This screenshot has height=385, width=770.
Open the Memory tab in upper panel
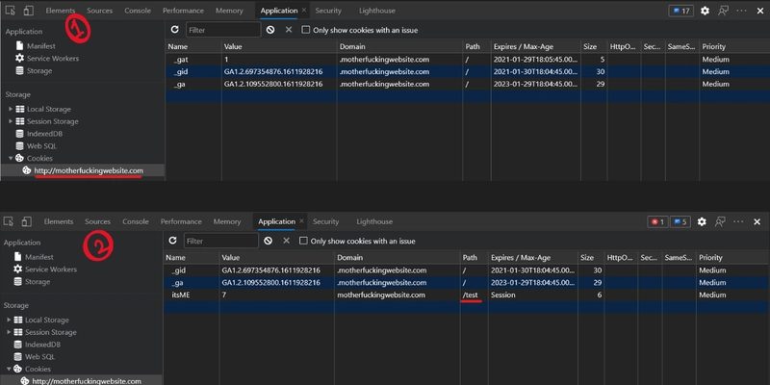pos(229,11)
